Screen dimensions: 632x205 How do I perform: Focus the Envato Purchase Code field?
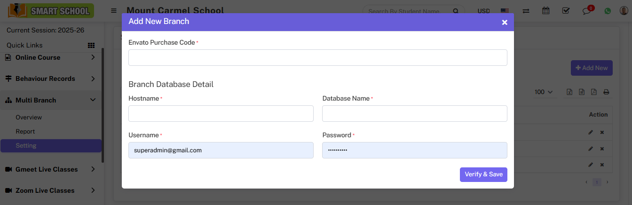coord(317,57)
